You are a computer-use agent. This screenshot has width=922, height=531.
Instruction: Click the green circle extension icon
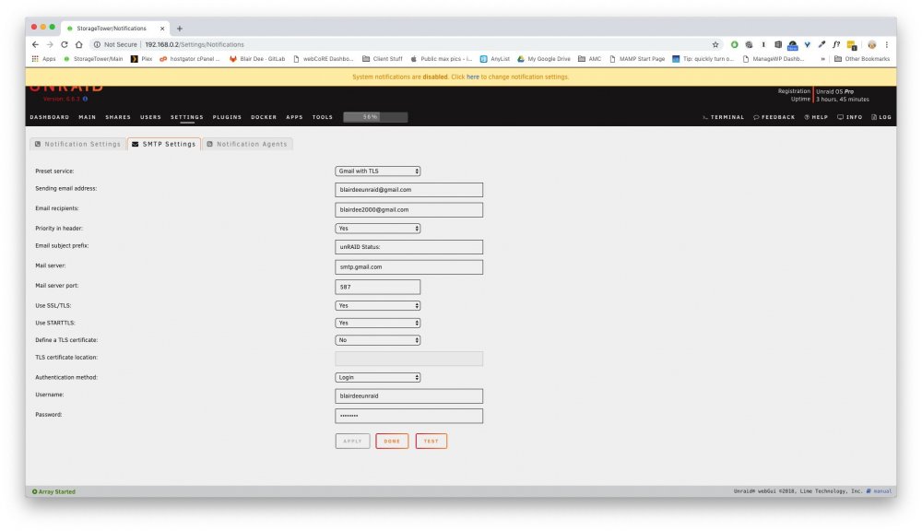(735, 44)
